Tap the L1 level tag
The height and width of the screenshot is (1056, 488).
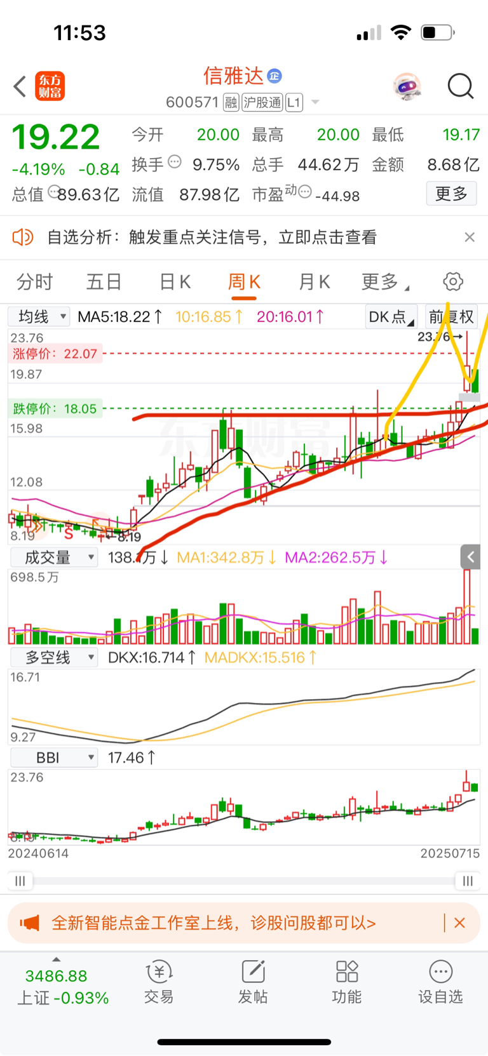click(294, 102)
